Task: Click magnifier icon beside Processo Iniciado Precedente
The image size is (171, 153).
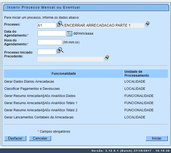Action: (x=60, y=51)
